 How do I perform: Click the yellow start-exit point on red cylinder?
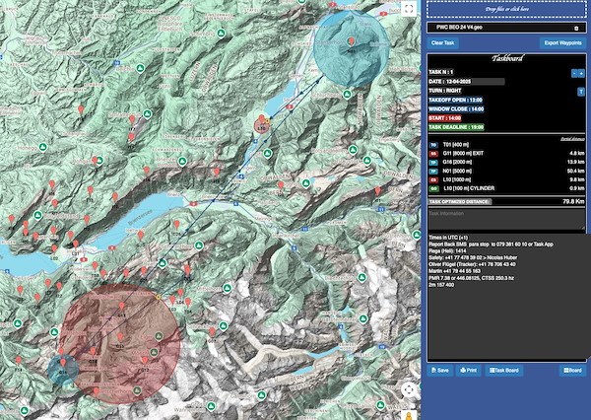click(x=159, y=298)
